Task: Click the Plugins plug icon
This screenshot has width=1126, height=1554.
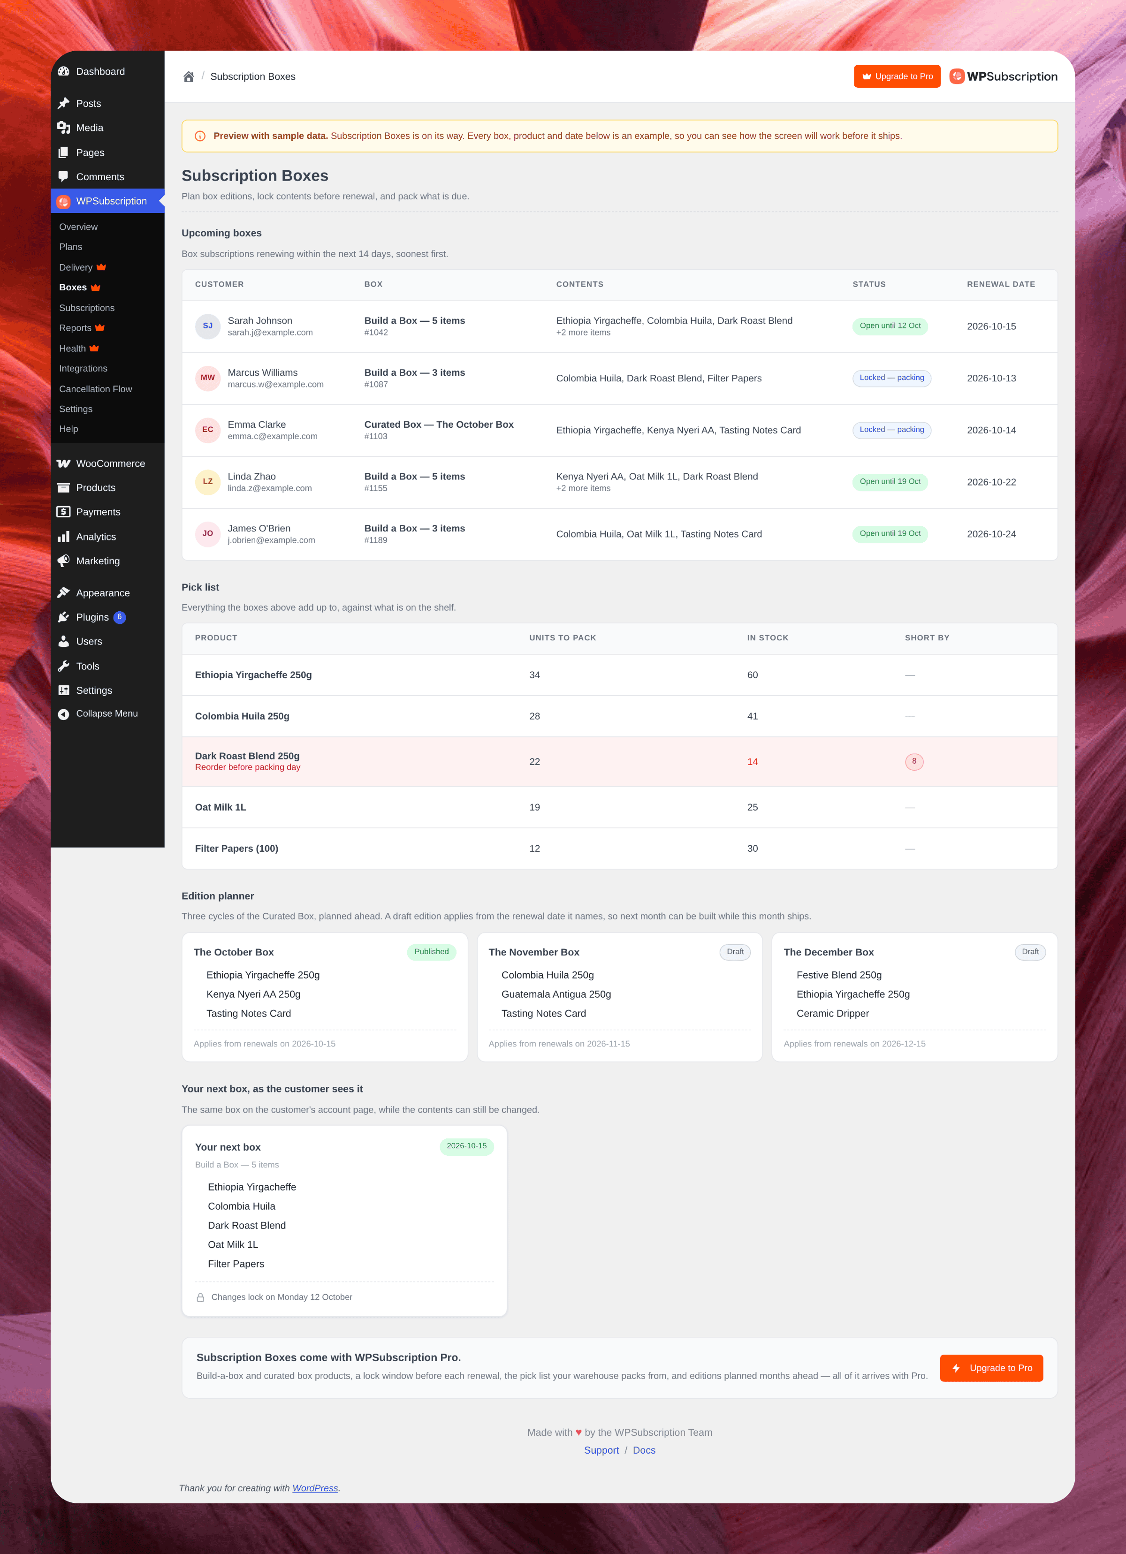Action: point(64,617)
